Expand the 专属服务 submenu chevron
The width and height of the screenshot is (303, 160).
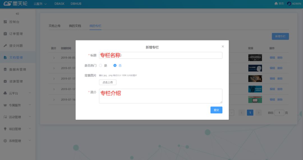point(30,105)
